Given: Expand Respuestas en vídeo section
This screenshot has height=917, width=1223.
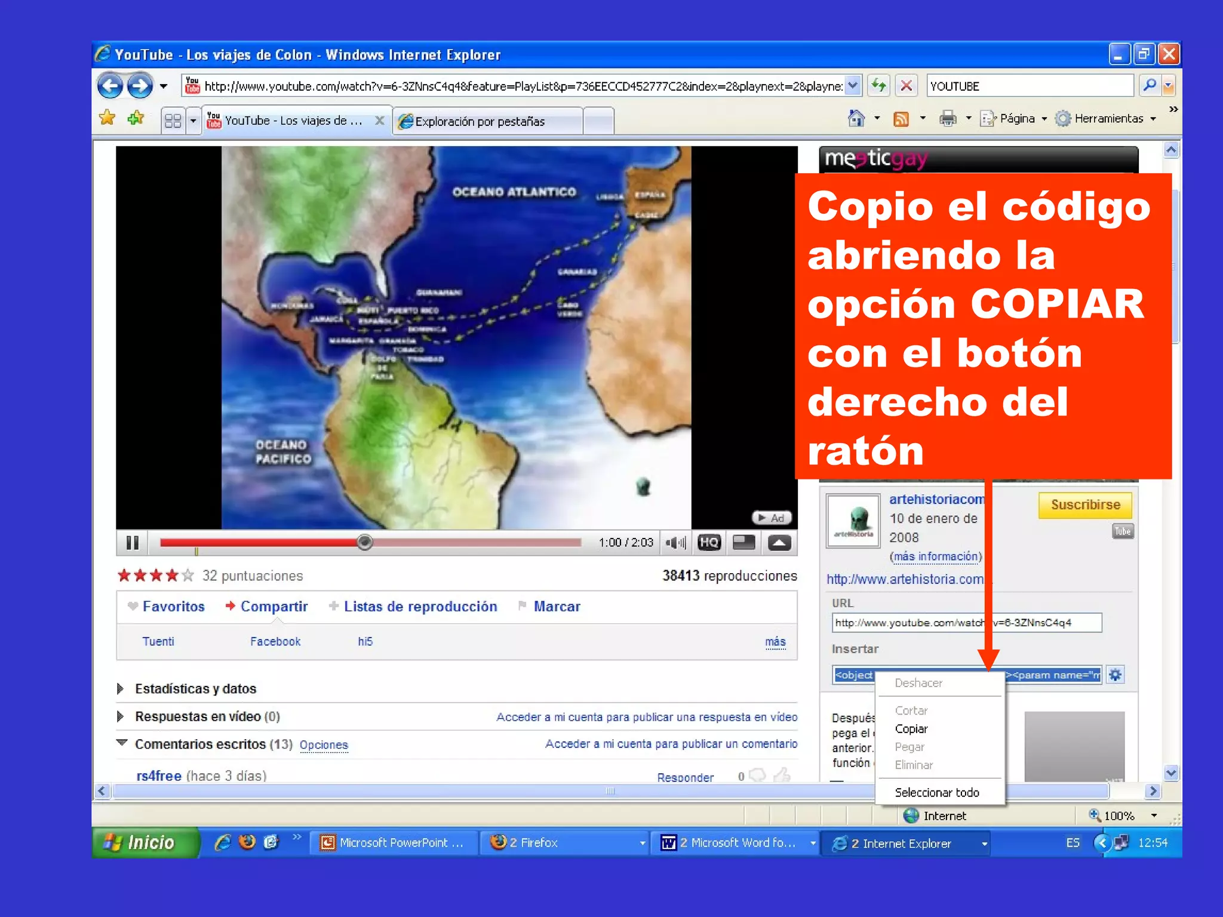Looking at the screenshot, I should pyautogui.click(x=121, y=716).
